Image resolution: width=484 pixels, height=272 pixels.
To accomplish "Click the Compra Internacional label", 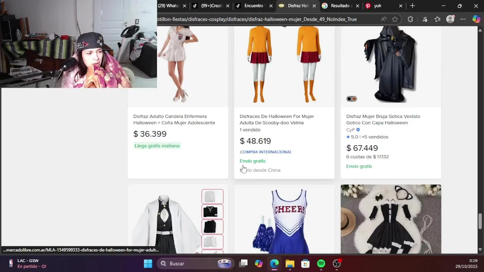I will click(265, 152).
